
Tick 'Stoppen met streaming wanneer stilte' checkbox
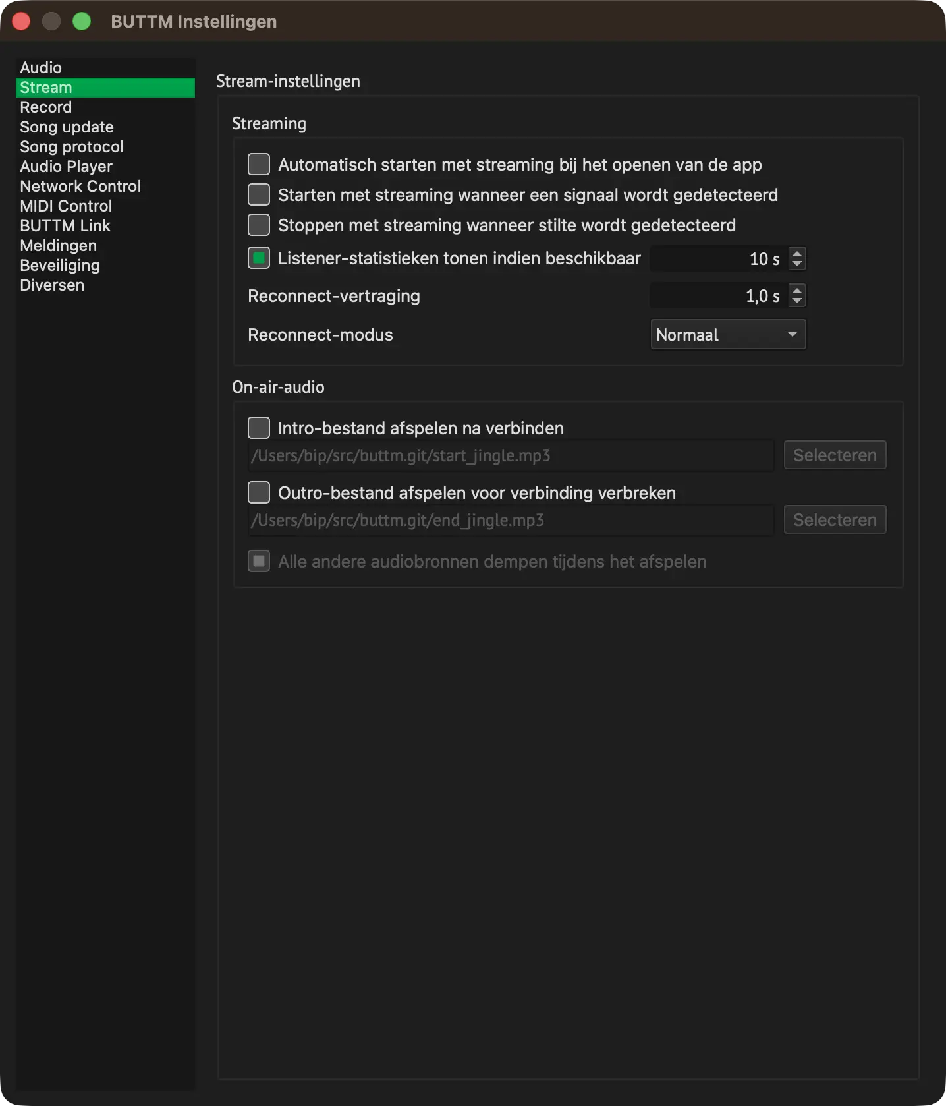coord(259,225)
